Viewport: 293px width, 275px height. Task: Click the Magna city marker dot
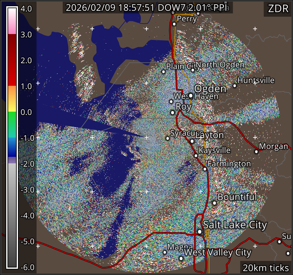coord(164,252)
